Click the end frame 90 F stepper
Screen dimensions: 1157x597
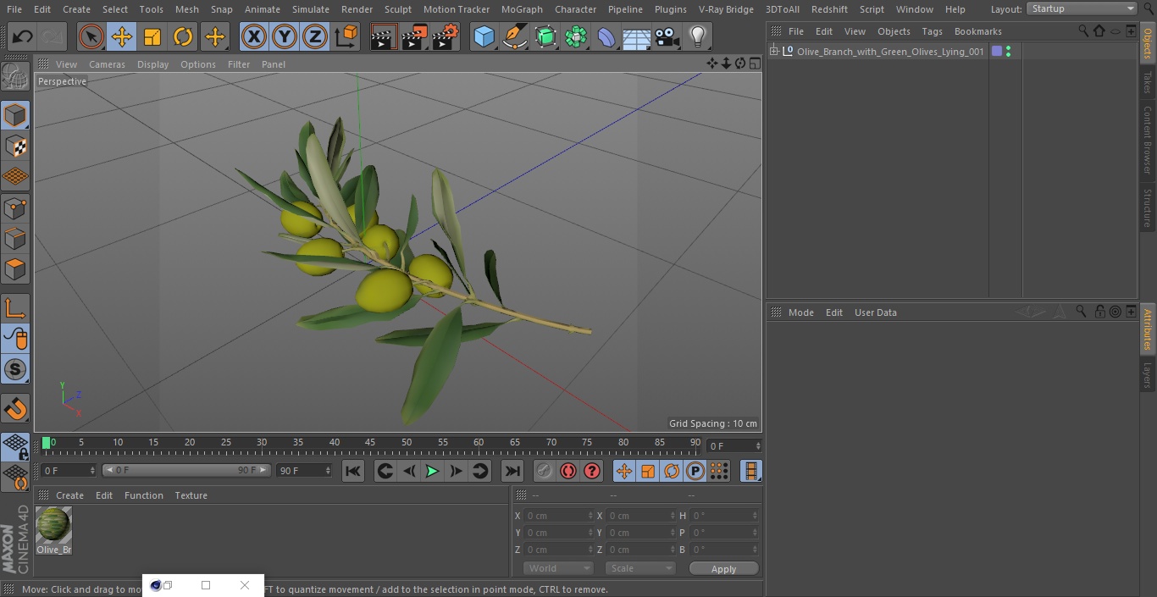coord(328,470)
